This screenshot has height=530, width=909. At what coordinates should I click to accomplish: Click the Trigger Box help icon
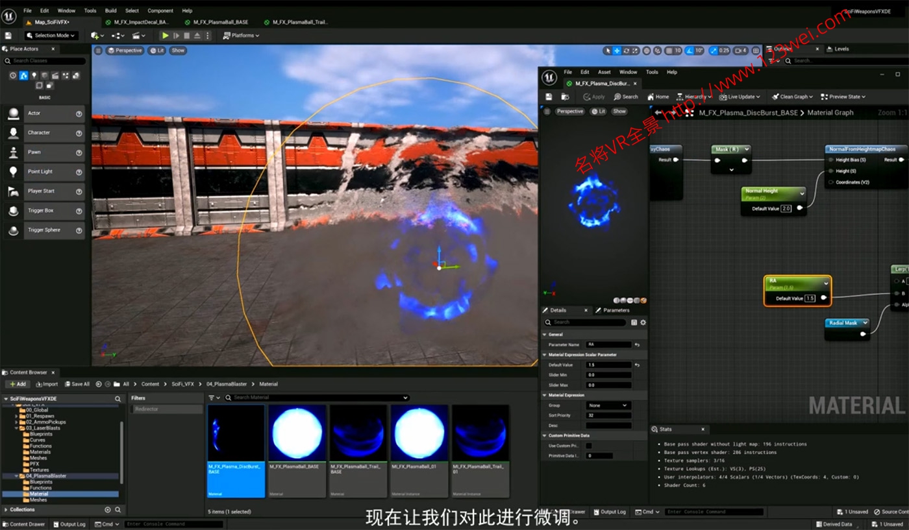79,211
